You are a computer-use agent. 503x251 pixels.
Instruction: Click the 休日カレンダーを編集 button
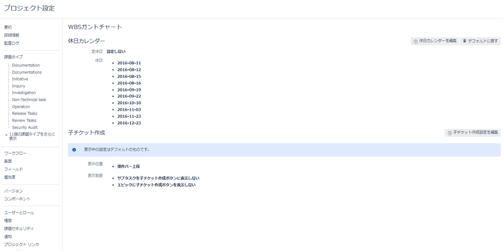click(x=435, y=41)
